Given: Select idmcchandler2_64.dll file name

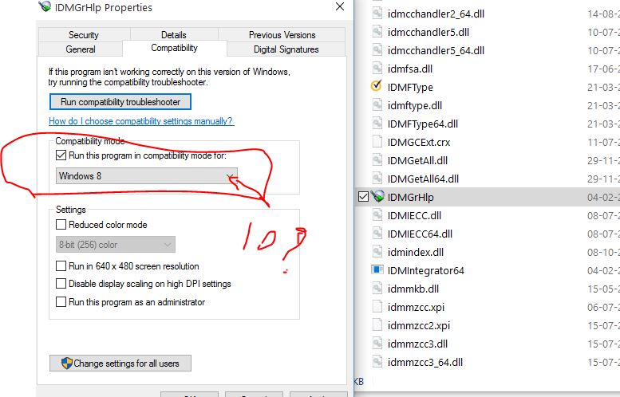Looking at the screenshot, I should point(436,14).
